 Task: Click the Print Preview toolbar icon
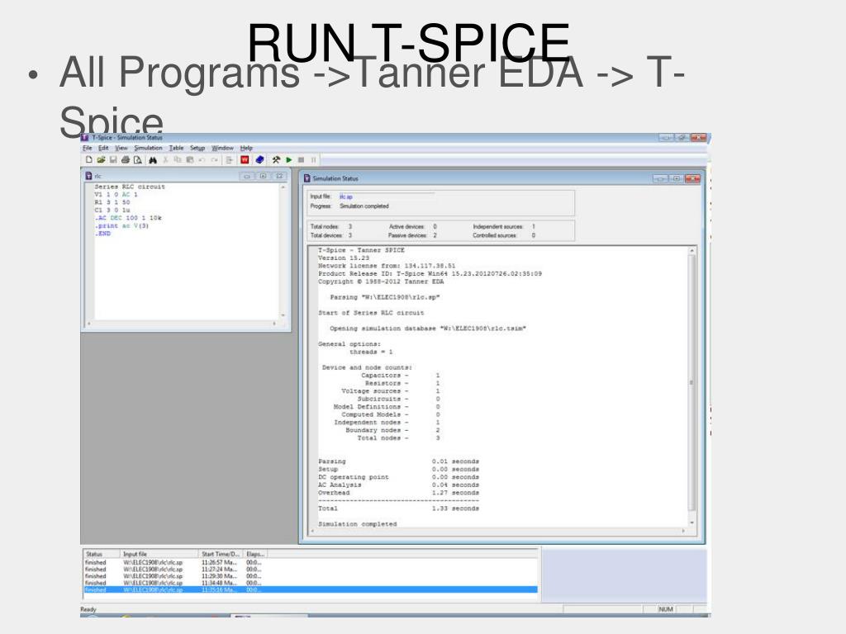click(138, 159)
